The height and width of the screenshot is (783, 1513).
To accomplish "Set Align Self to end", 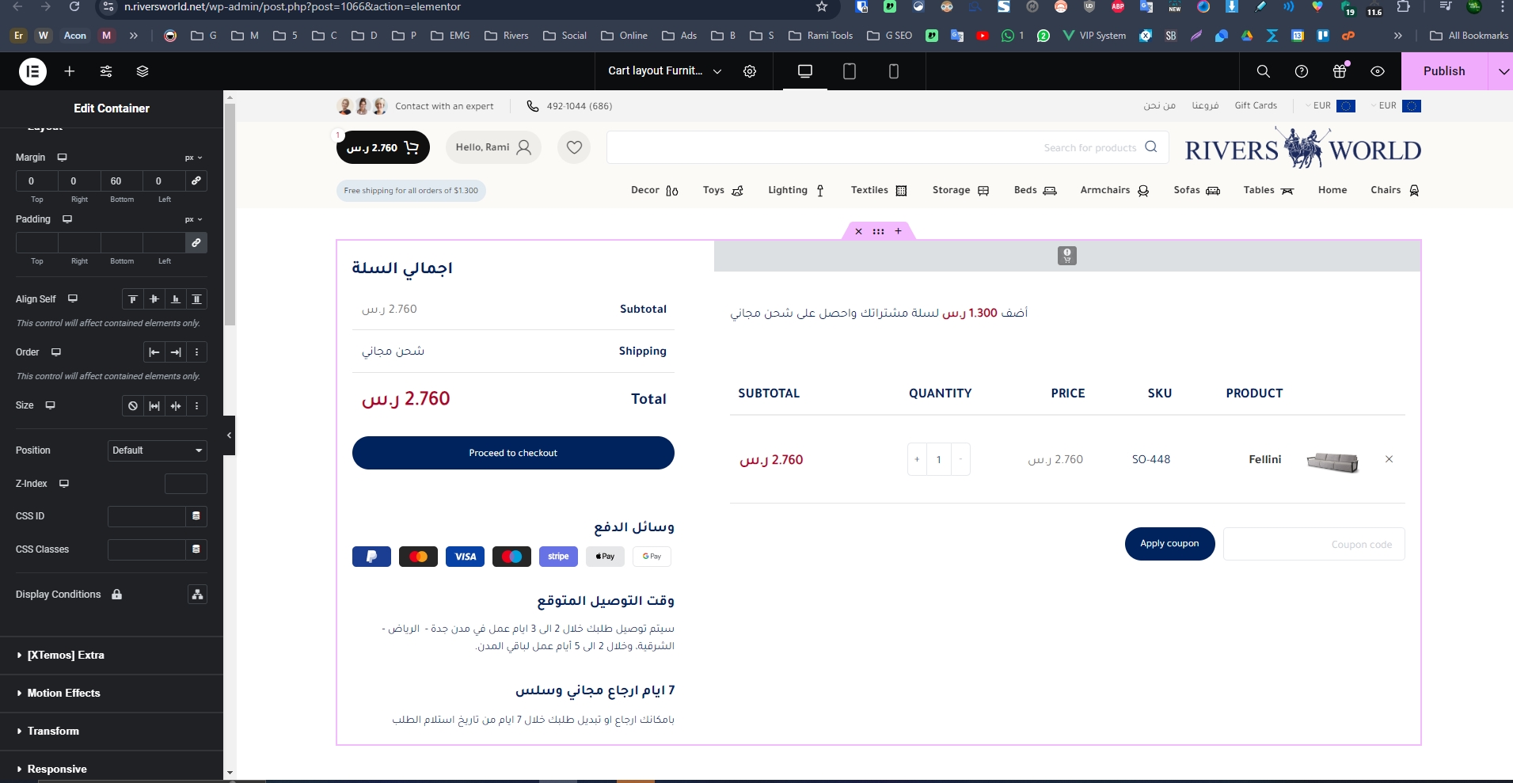I will (176, 298).
